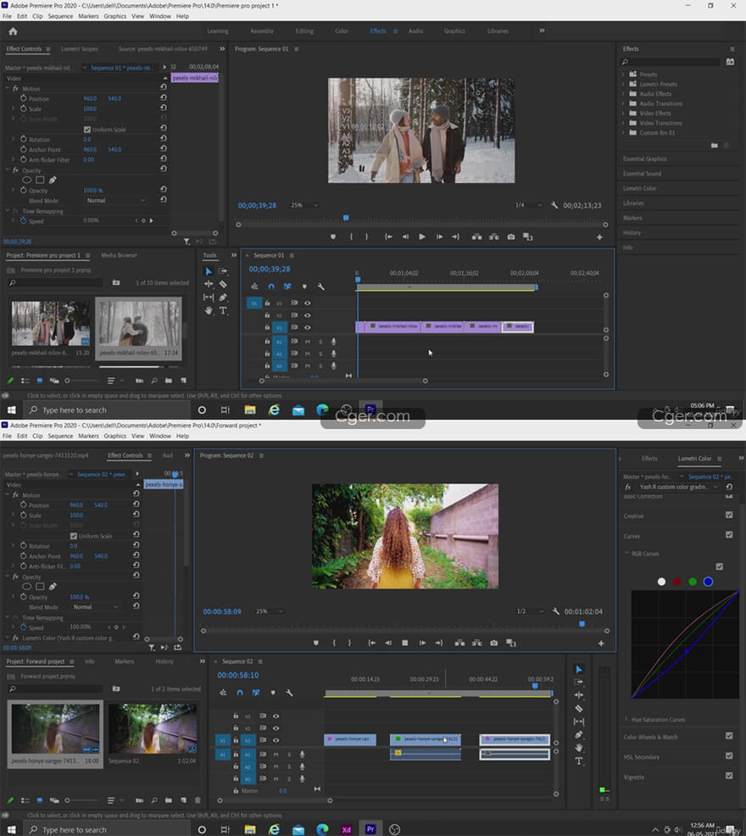Delete selected item with Forward project trash icon
Screen dimensions: 746x836
pos(198,800)
